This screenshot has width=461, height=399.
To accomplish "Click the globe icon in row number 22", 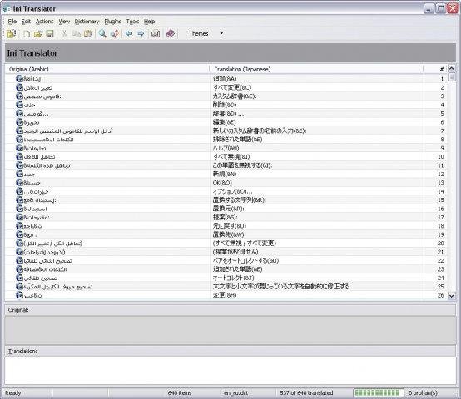I will [19, 260].
